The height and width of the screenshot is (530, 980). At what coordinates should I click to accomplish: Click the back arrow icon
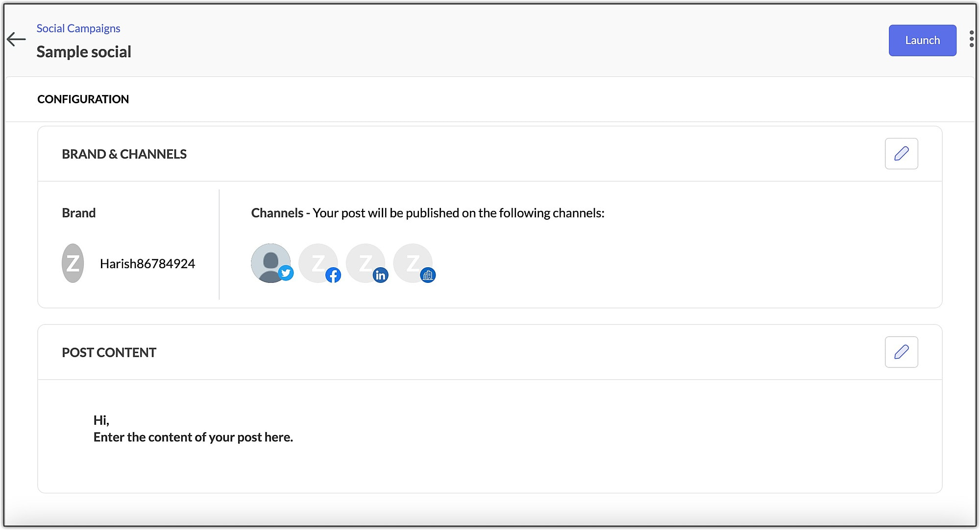16,39
